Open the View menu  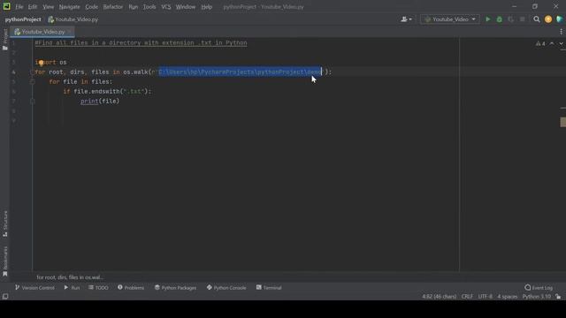coord(48,7)
